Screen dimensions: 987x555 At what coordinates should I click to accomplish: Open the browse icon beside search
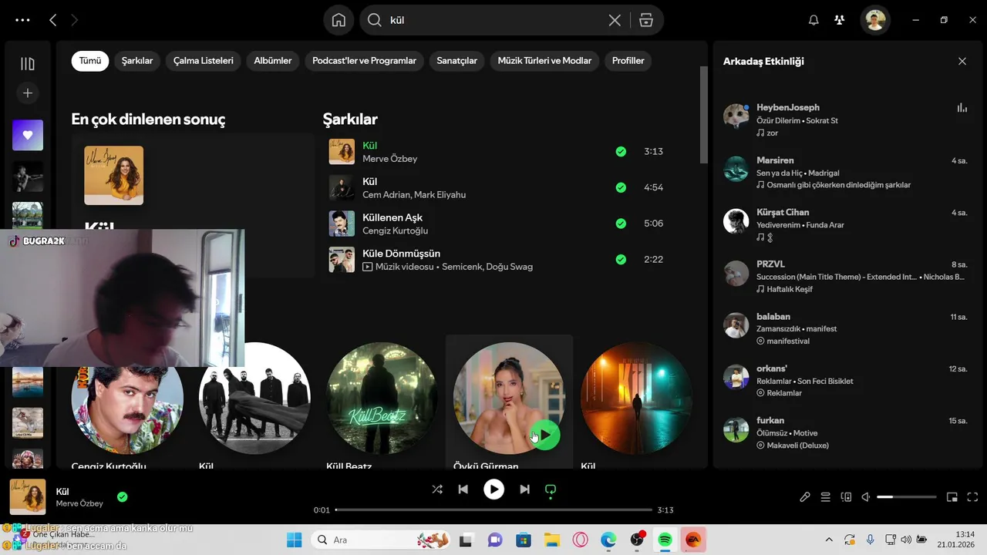(646, 20)
